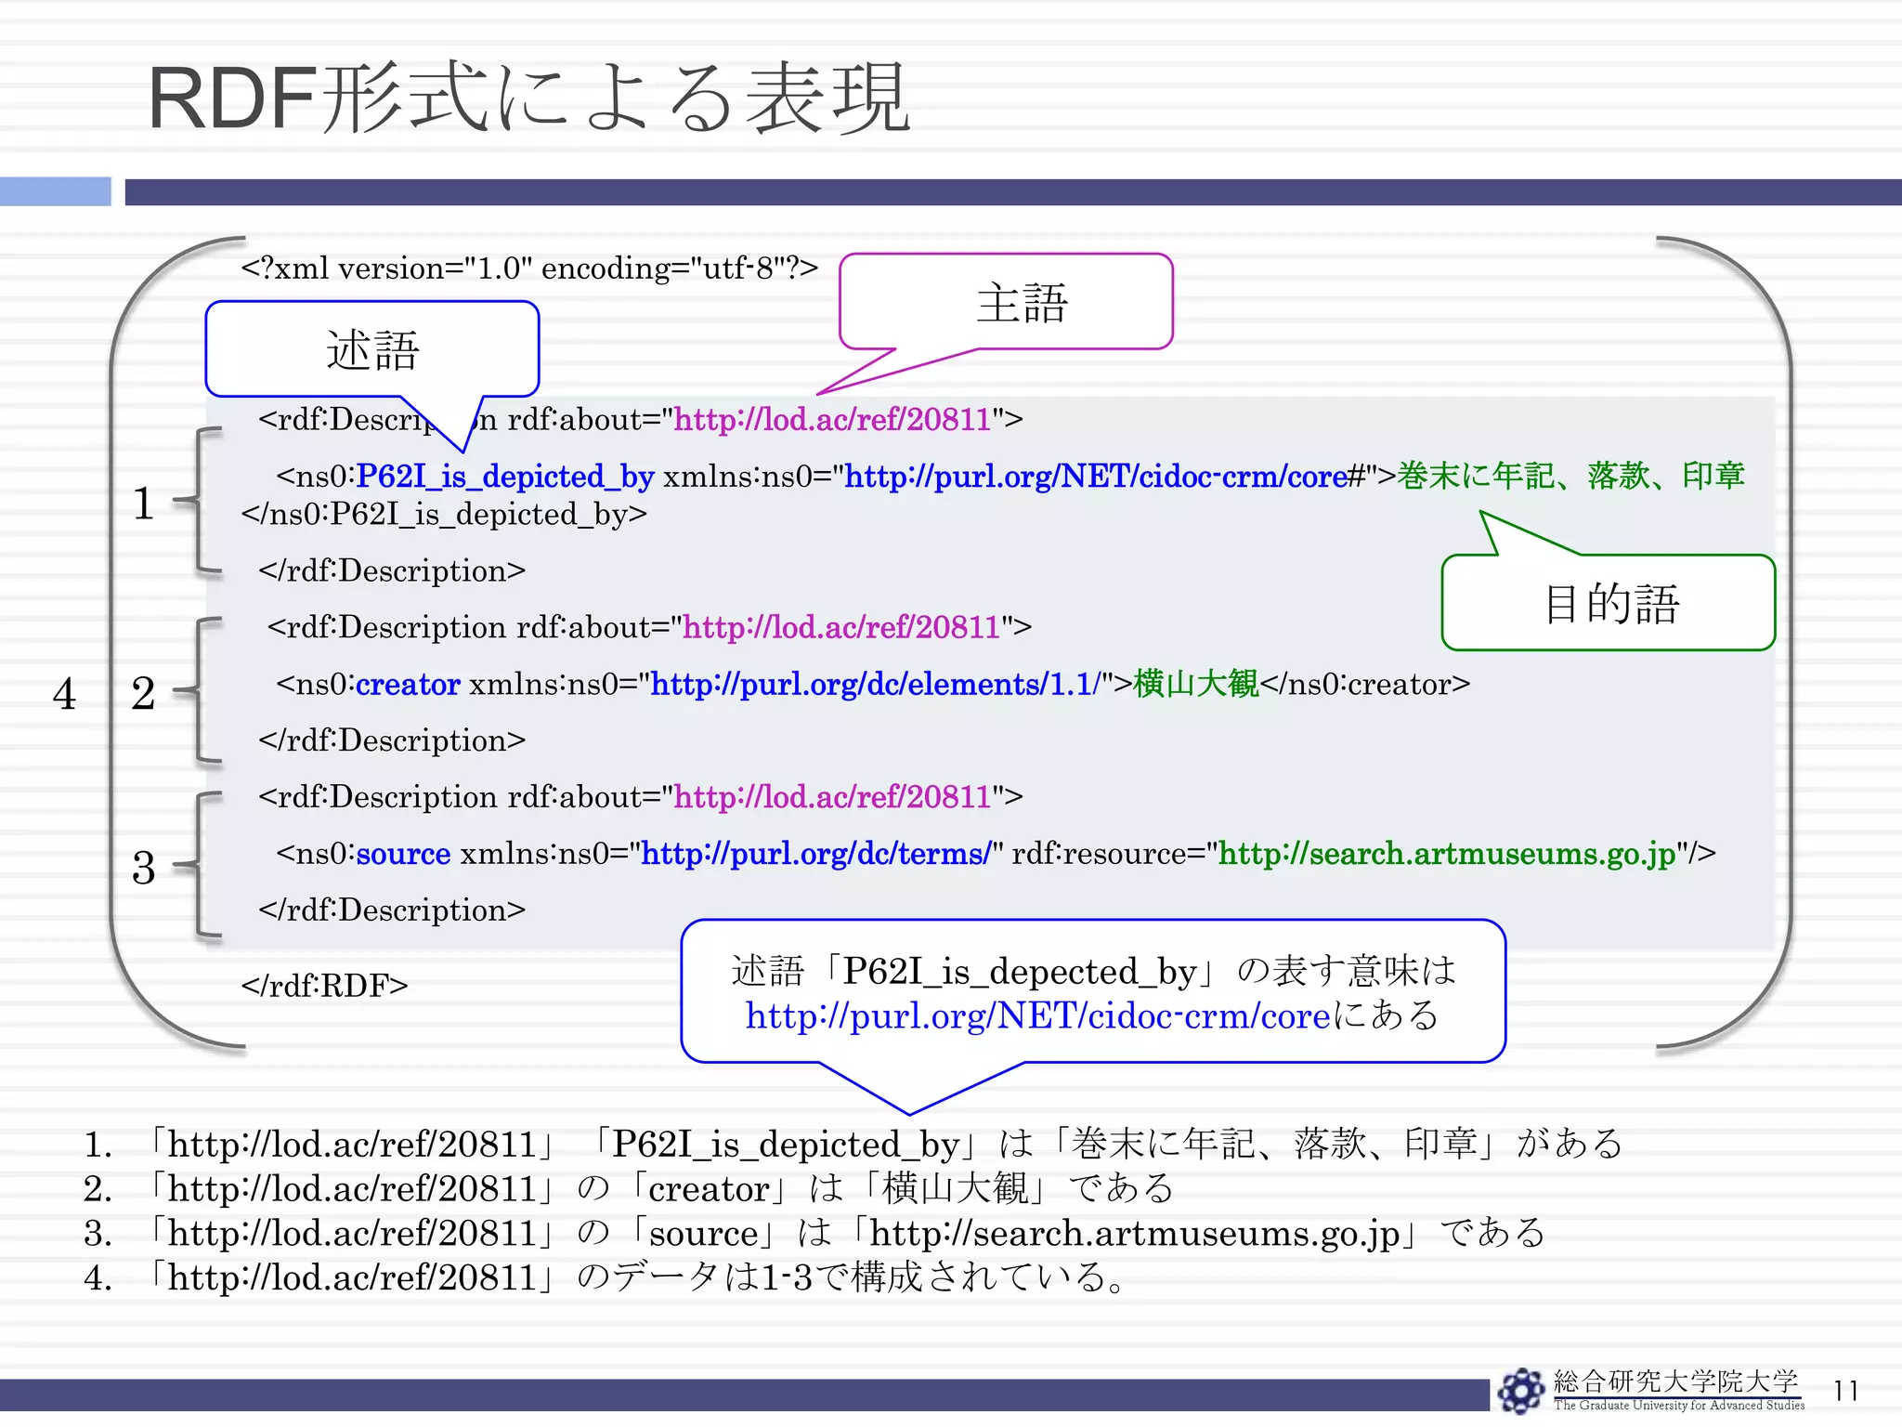Image resolution: width=1902 pixels, height=1427 pixels.
Task: Click the http://purl.org/dc/elements/1.1/ URL
Action: coord(876,685)
